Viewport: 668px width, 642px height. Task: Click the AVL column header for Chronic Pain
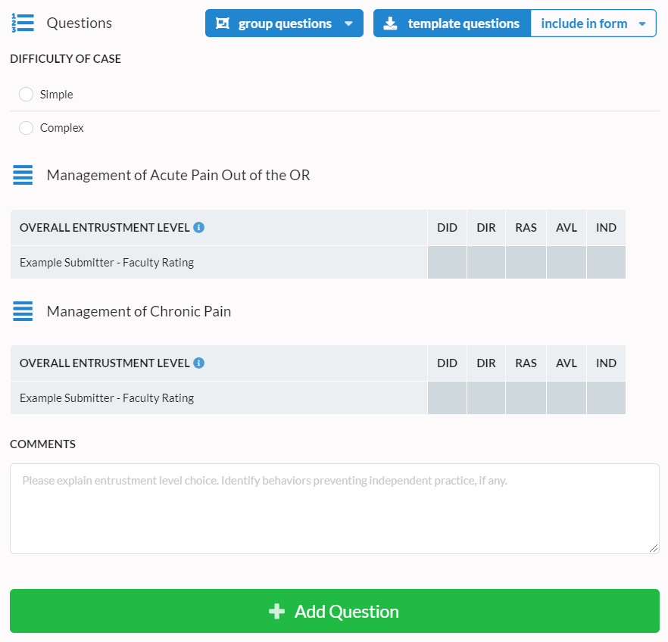[x=566, y=363]
